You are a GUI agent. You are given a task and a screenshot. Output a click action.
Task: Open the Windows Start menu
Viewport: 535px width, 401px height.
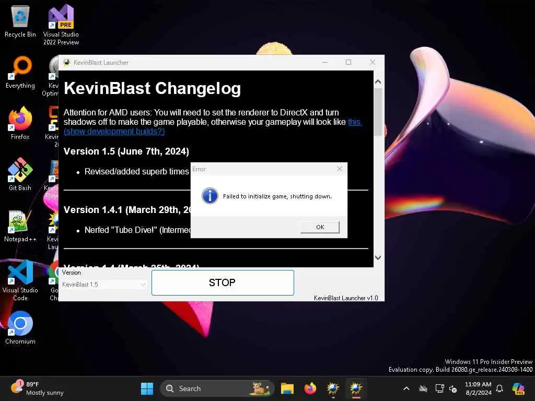pos(147,388)
